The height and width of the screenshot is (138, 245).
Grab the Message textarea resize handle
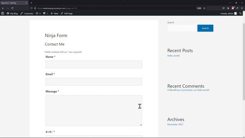coord(141,125)
